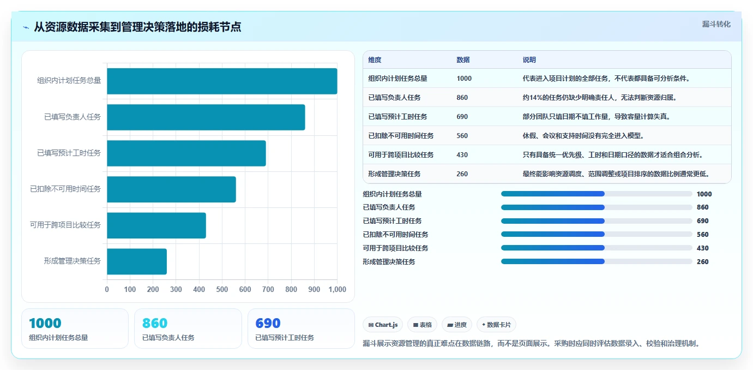Image resolution: width=753 pixels, height=370 pixels.
Task: Click progress bar for 已填写预计工时任务
Action: (597, 221)
